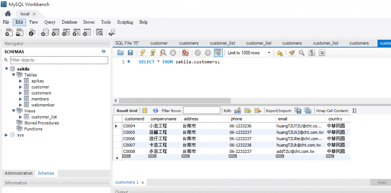Open the Query menu

[50, 22]
